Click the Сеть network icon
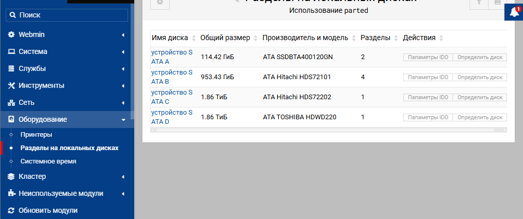This screenshot has width=523, height=219. (11, 103)
